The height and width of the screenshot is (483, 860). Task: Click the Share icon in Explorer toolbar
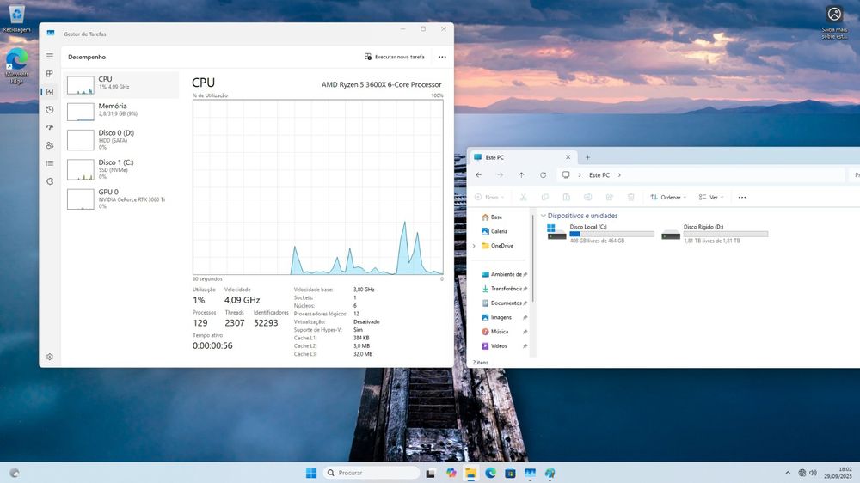coord(610,198)
